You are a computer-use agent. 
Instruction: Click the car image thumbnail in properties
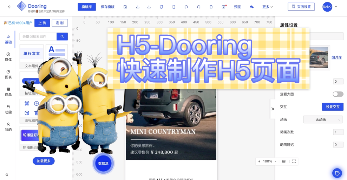[x=319, y=57]
